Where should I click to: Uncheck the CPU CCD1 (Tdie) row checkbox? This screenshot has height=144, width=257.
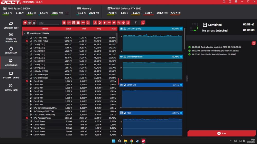(x=27, y=41)
